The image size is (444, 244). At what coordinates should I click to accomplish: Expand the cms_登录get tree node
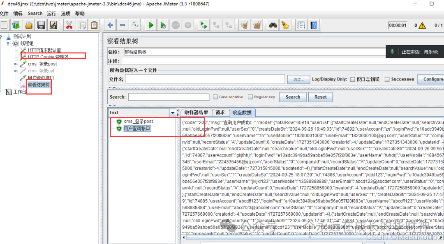16,71
